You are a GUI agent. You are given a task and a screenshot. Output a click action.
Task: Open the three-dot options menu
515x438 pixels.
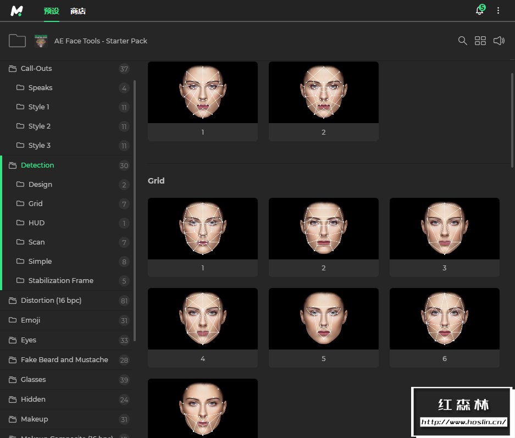(499, 10)
